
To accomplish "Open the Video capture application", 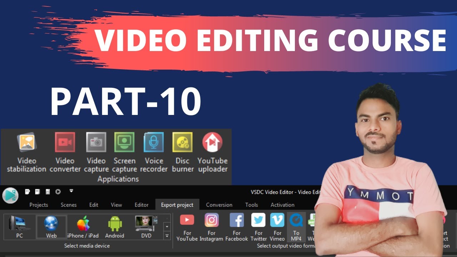I will pos(96,152).
